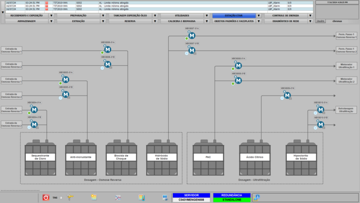Open the thermometer report icon
This screenshot has width=360, height=203.
tap(142, 197)
